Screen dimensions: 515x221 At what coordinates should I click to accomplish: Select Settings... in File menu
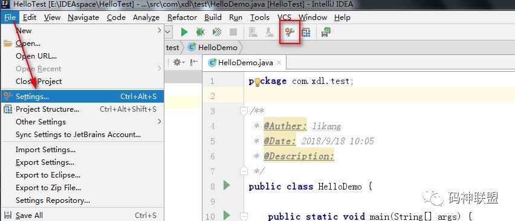tap(82, 97)
